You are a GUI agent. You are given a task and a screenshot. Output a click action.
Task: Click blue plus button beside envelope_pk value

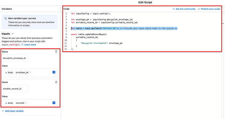pos(54,72)
